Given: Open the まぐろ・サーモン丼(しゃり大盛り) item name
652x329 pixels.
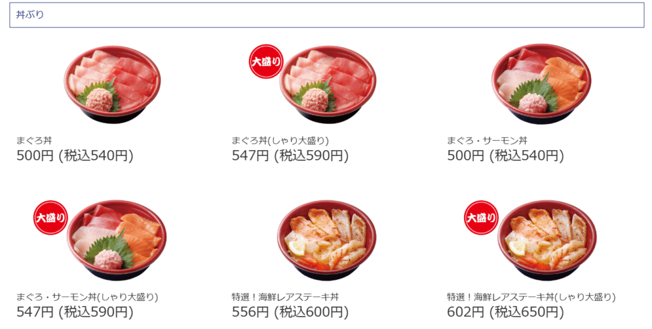Looking at the screenshot, I should click(x=87, y=297).
